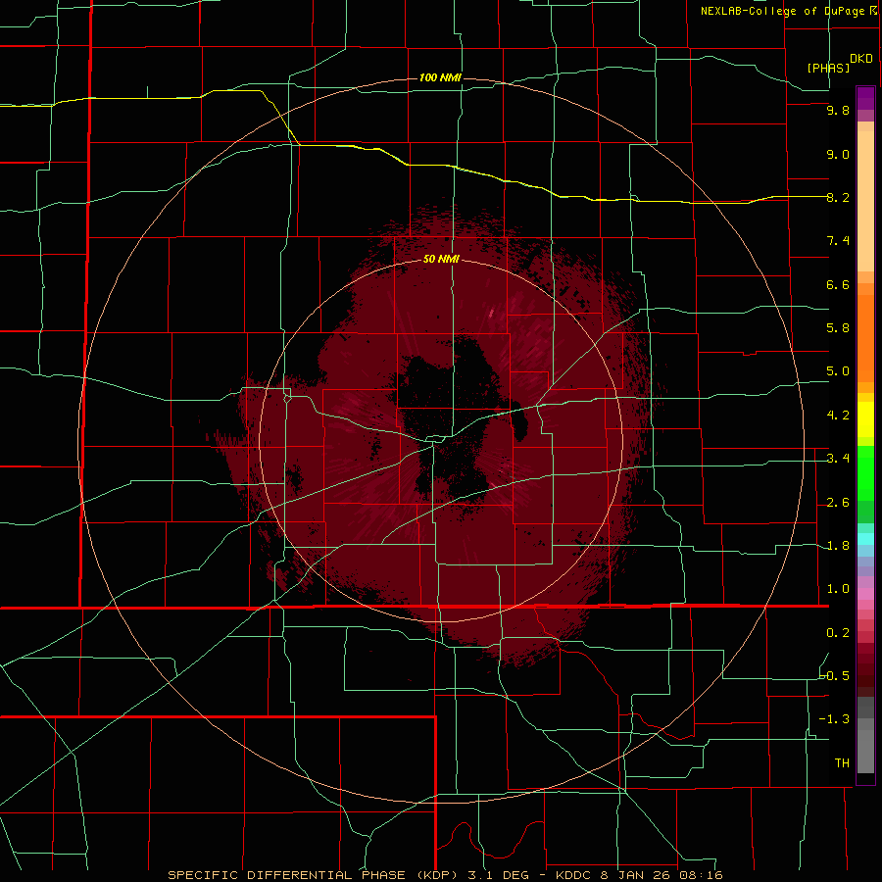Pick the cyan segment of the color bar
Image resolution: width=882 pixels, height=882 pixels.
click(x=865, y=538)
